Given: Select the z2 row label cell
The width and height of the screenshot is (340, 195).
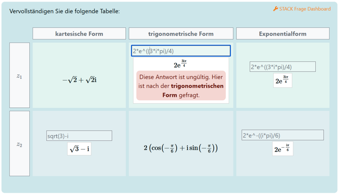Looking at the screenshot, I should point(19,144).
